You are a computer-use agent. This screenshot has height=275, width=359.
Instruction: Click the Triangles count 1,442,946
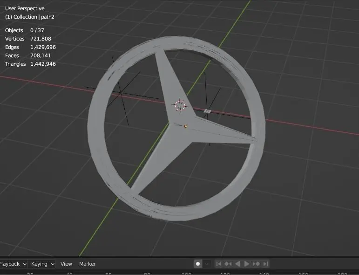(x=43, y=64)
